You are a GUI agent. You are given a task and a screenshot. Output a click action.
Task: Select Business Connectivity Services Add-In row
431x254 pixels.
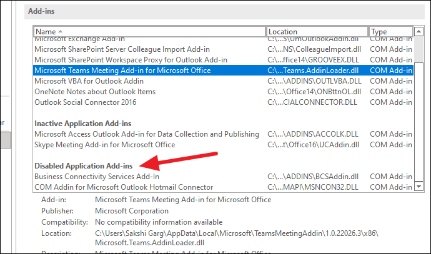pos(223,177)
